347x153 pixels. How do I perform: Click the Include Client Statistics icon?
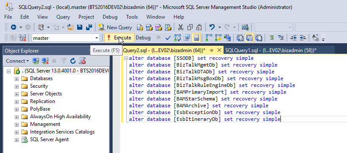(227, 38)
